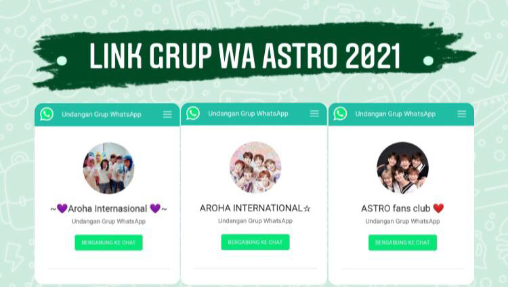The height and width of the screenshot is (287, 508).
Task: Open the AROHA INTERNATIONAL group profile photo
Action: pos(255,167)
